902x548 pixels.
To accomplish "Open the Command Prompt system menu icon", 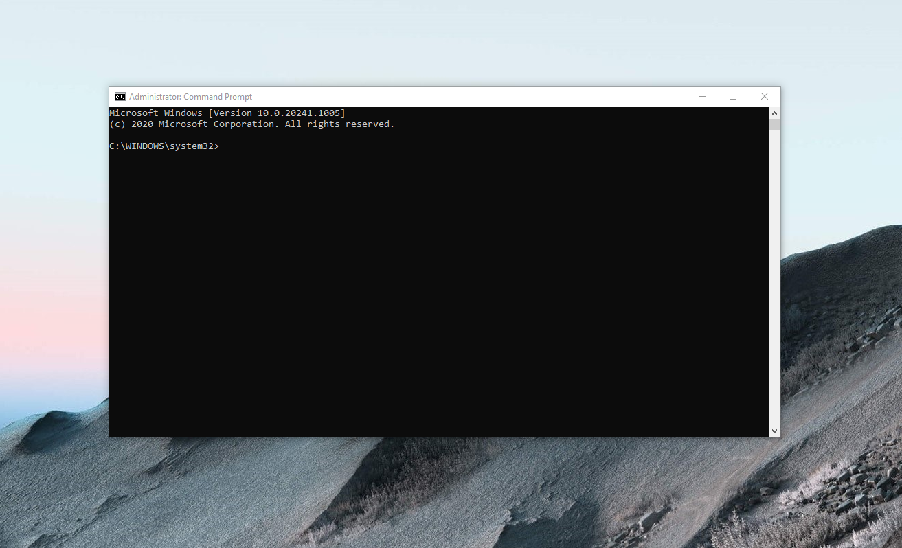I will point(120,97).
